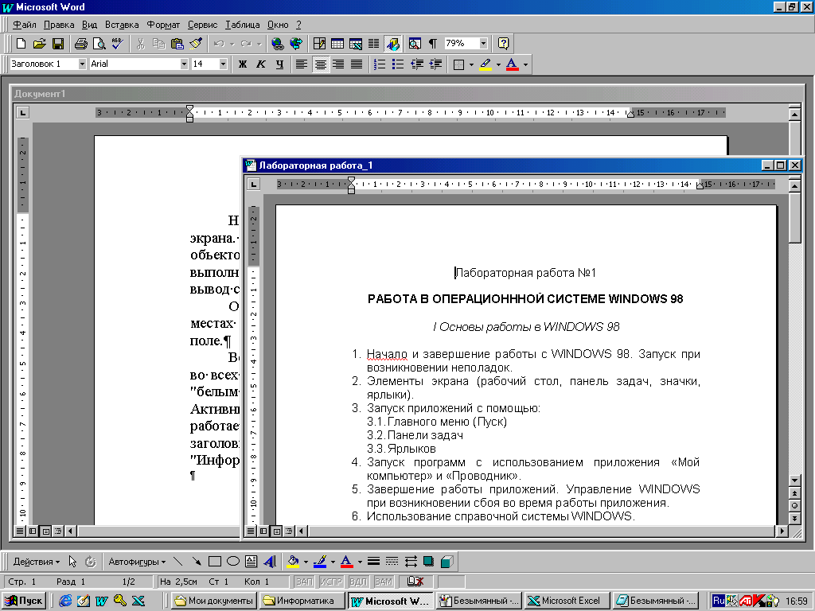Switch to Microsoft Excel taskbar button
The height and width of the screenshot is (611, 815).
pos(566,601)
